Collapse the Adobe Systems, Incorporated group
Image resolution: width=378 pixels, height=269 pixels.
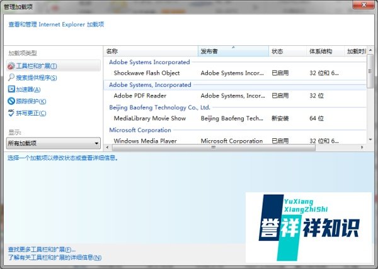tap(150, 85)
